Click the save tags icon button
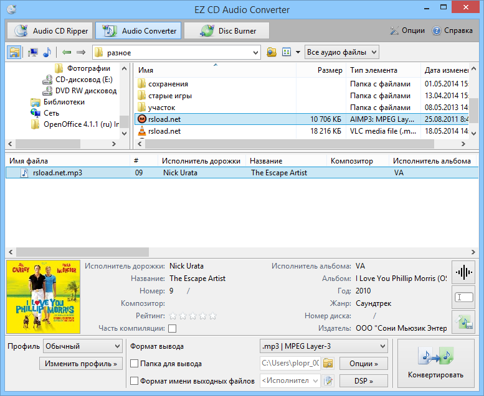484x396 pixels. click(x=463, y=322)
